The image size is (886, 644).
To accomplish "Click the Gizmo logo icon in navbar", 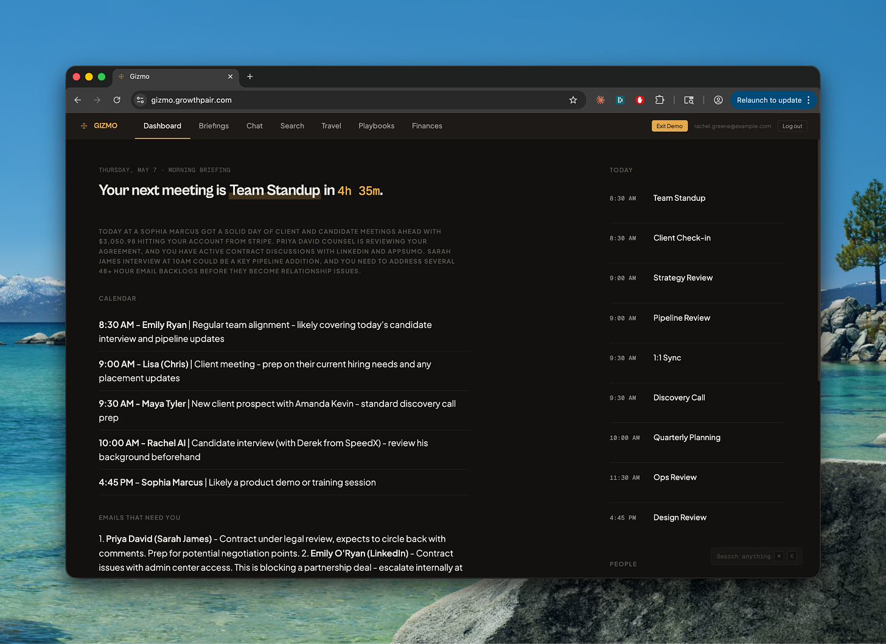I will pos(84,126).
